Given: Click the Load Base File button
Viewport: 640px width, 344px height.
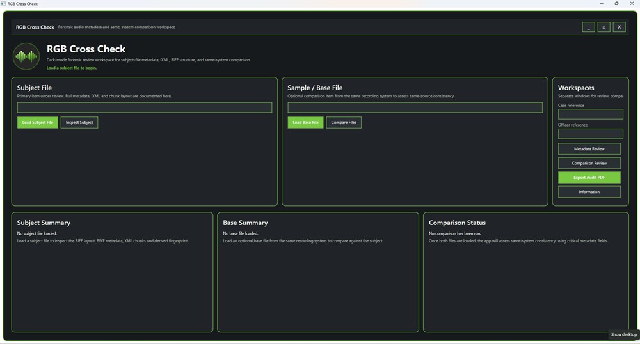Looking at the screenshot, I should [x=305, y=122].
